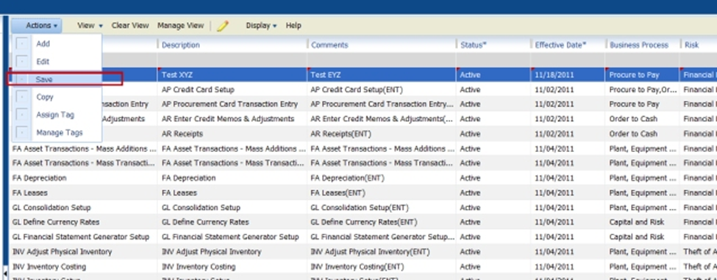Screen dimensions: 717x280
Task: Select AR Receipts(ENT) comments cell
Action: (382, 134)
